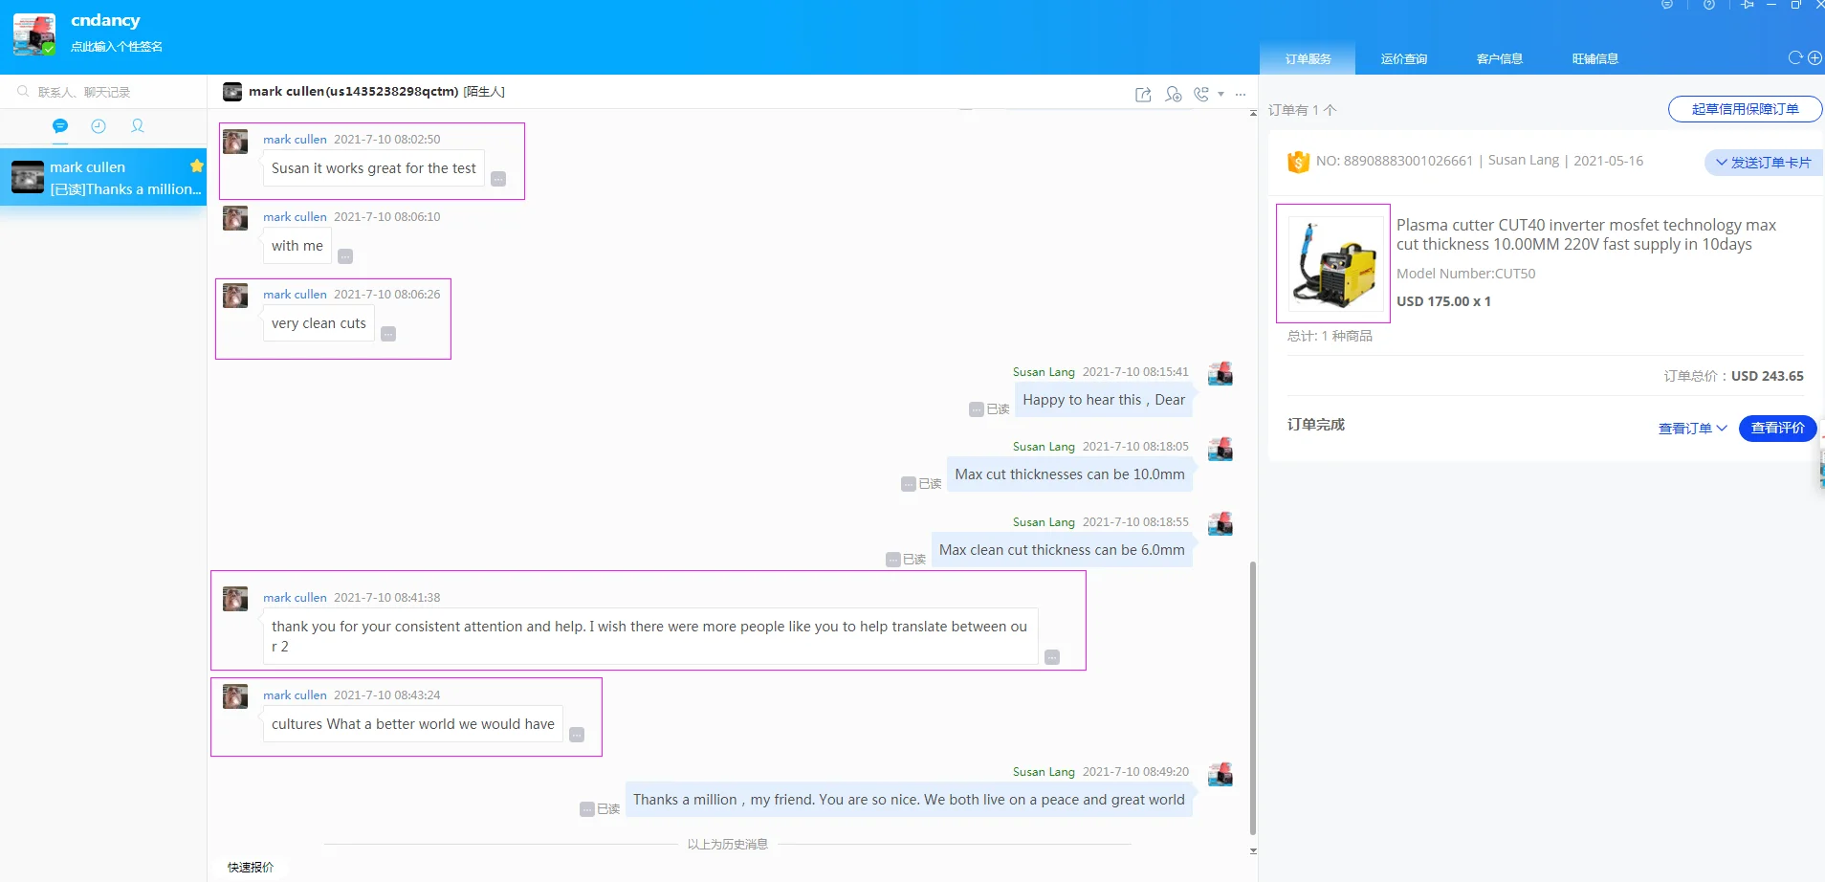Click the 'very clean cuts' message bubble
Screen dimensions: 1825x882
(x=319, y=323)
